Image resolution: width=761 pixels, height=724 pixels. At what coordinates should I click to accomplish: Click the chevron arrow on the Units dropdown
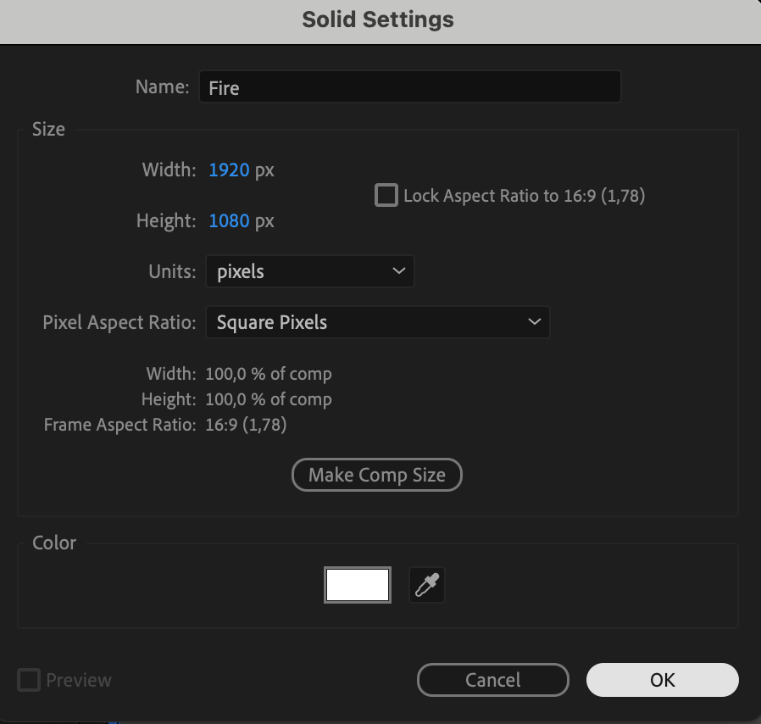(x=399, y=272)
